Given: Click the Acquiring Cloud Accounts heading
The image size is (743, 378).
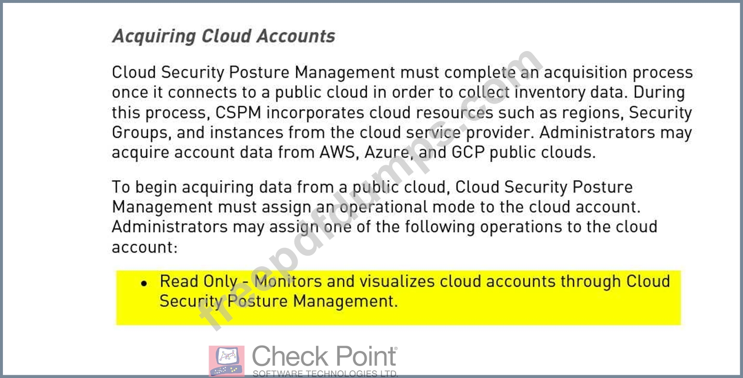Looking at the screenshot, I should coord(224,36).
